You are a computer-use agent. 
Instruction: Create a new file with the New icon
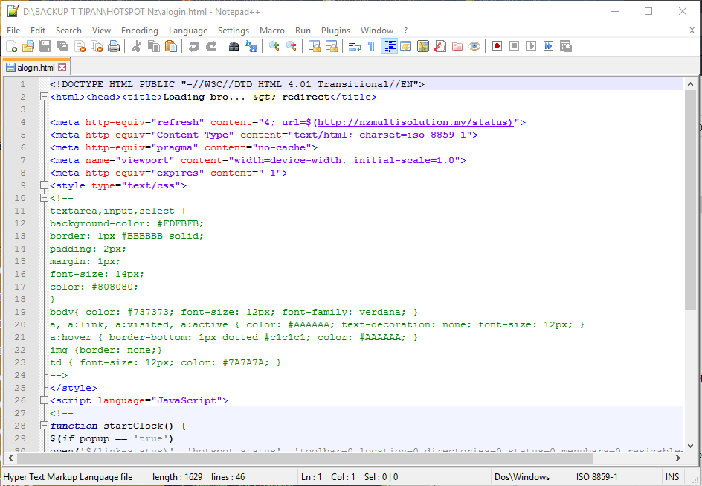click(x=12, y=46)
